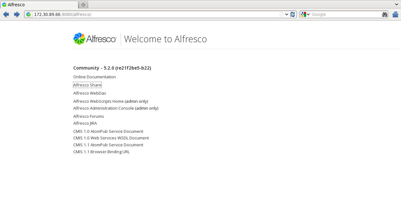Open CMIS 1.0 Web Services WSDL Document

click(x=111, y=138)
